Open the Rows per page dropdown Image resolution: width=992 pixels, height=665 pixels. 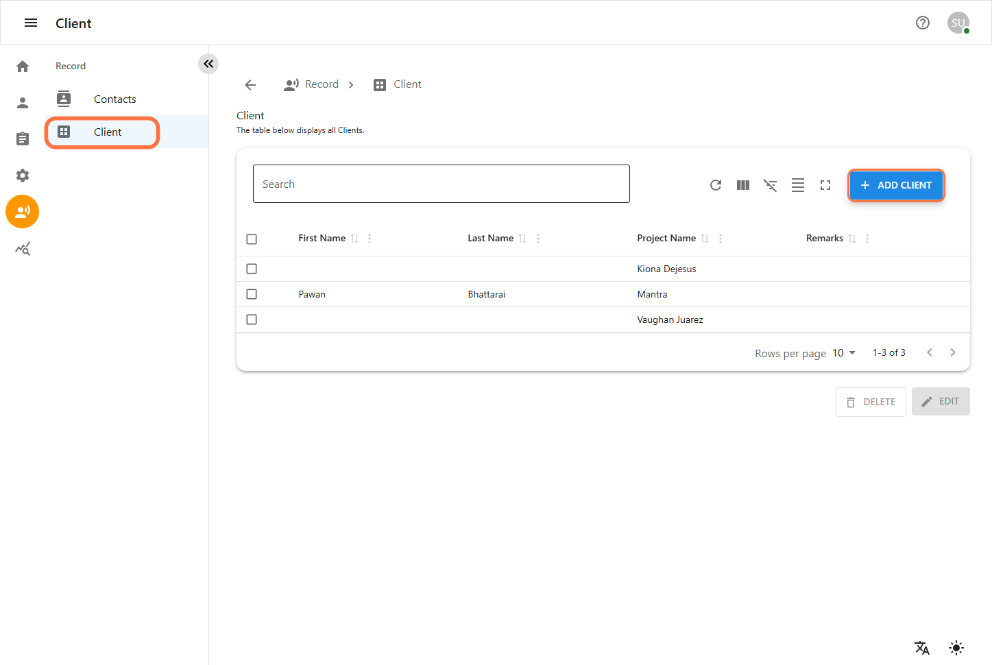[844, 353]
